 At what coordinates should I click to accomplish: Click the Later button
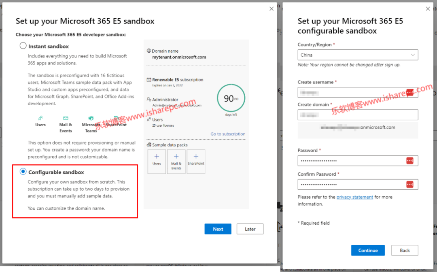(250, 229)
